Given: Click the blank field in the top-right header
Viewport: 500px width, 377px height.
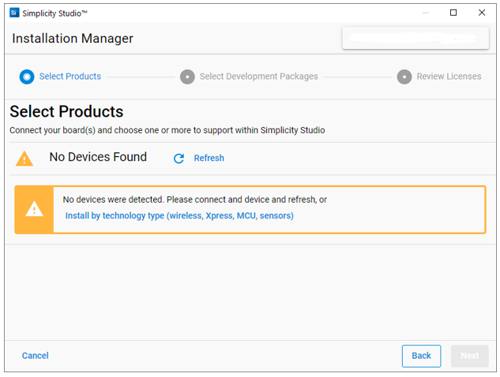Looking at the screenshot, I should click(415, 38).
